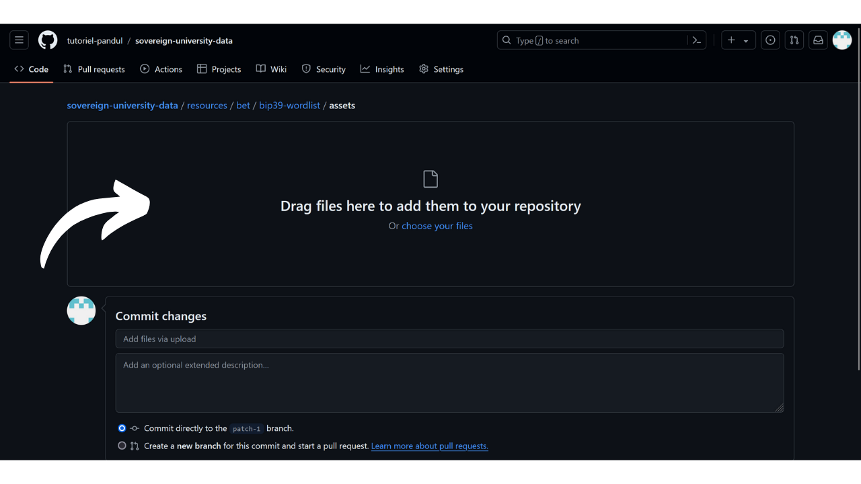Expand the Create new plus dropdown
Image resolution: width=861 pixels, height=484 pixels.
click(x=738, y=40)
